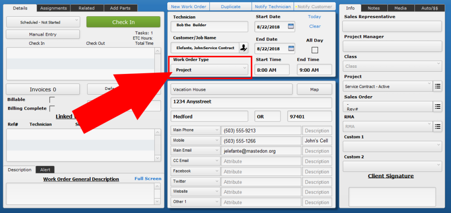
Task: Click the Vacation House location field
Action: pyautogui.click(x=231, y=89)
